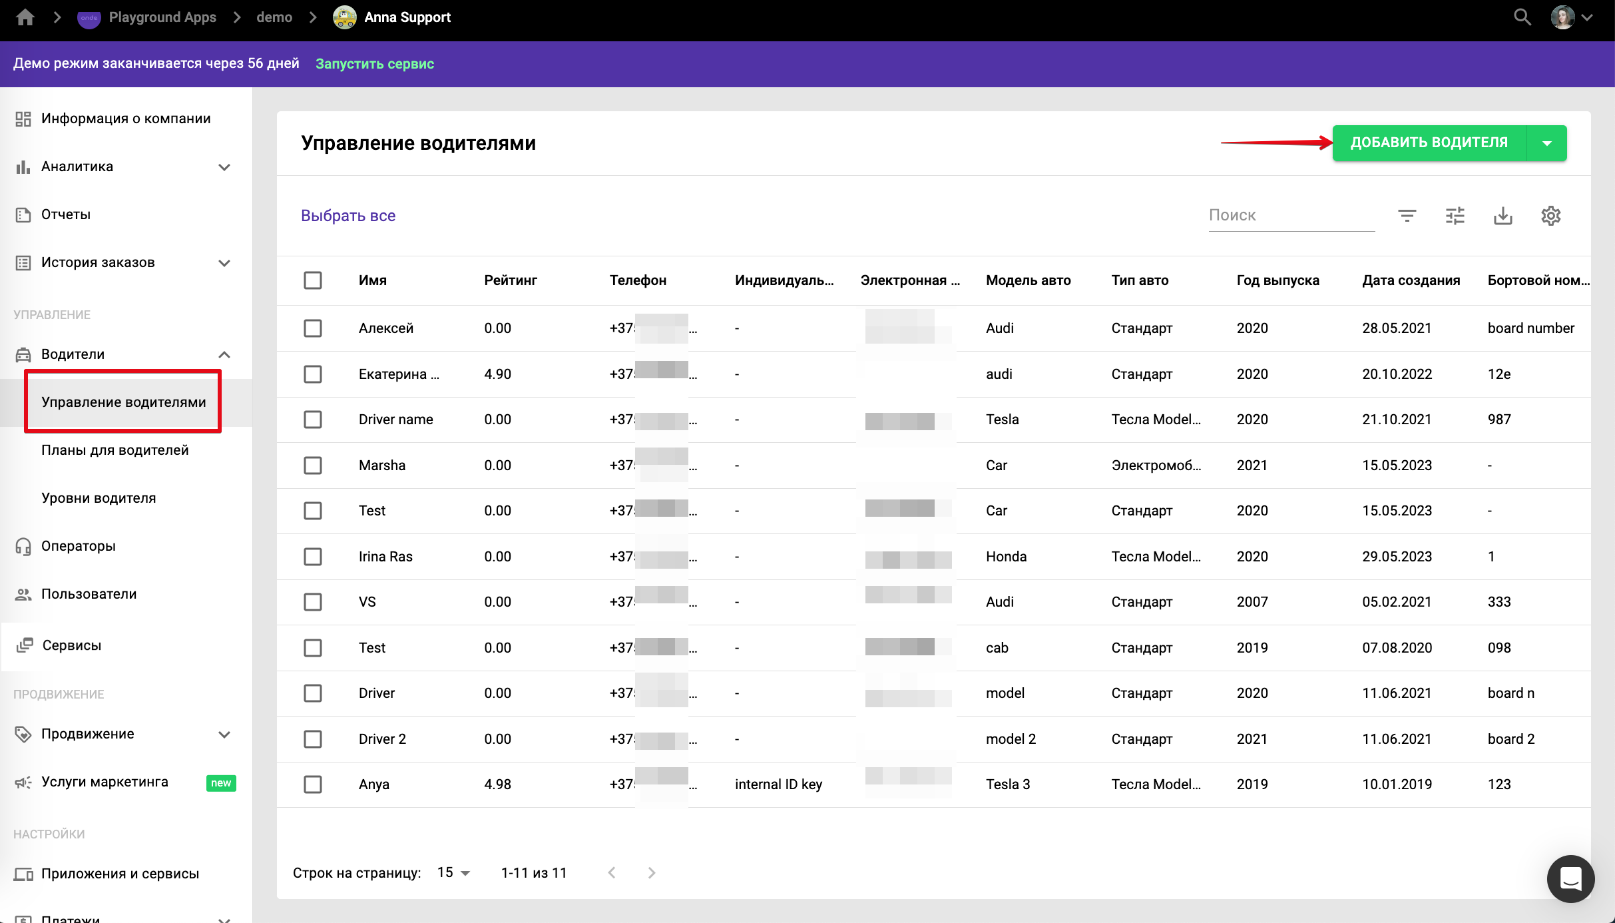Click the Добавить водителя button

pos(1429,143)
